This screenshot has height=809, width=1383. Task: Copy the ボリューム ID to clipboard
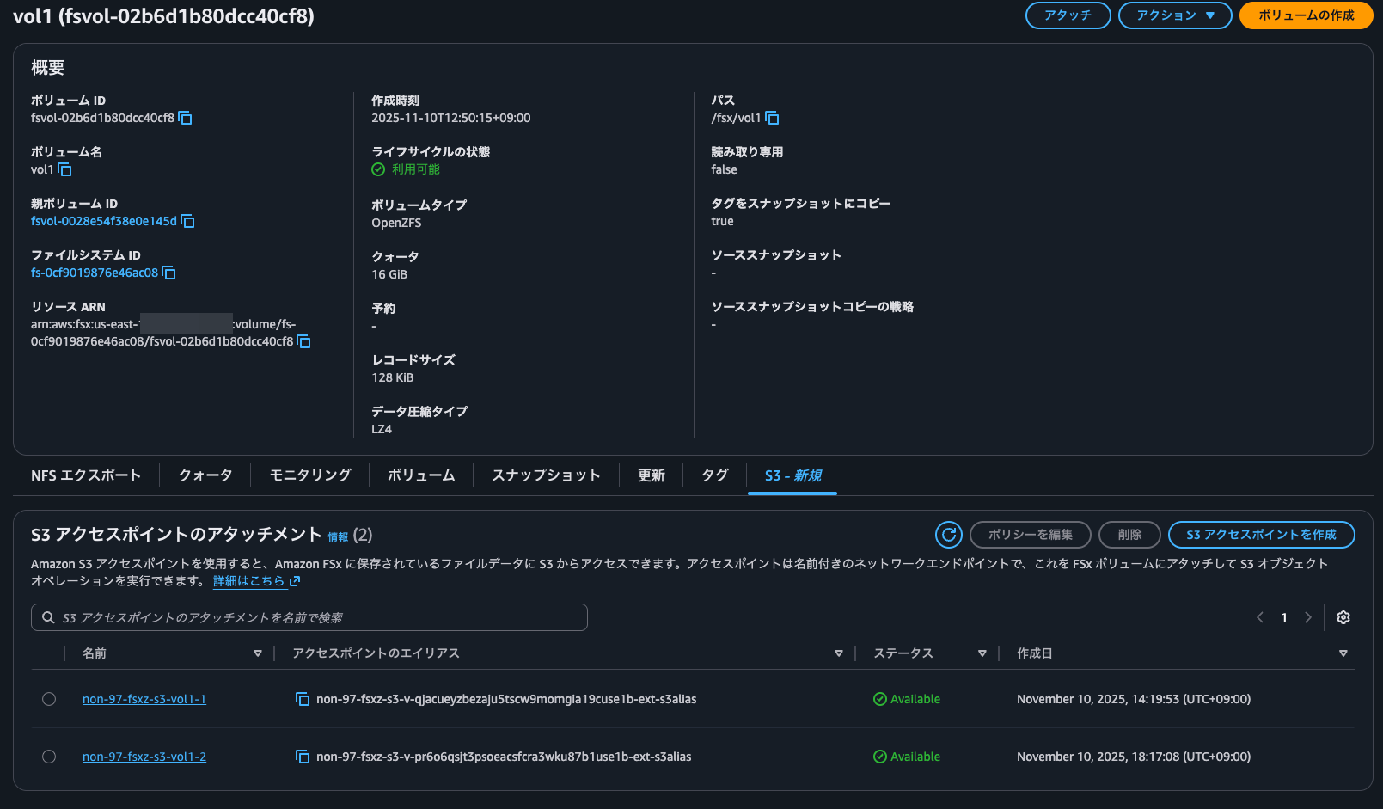[186, 119]
